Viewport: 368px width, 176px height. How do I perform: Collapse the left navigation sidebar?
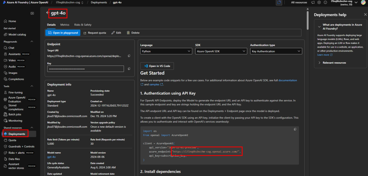point(32,13)
